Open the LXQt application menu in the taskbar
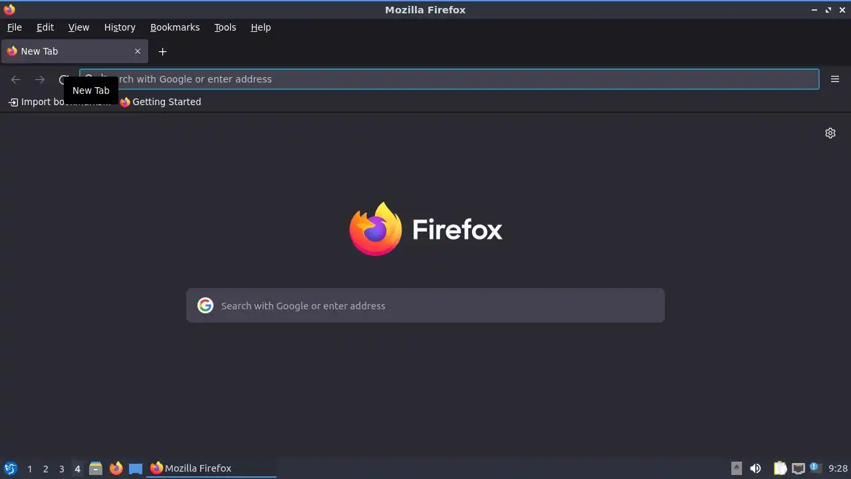This screenshot has height=479, width=851. [x=10, y=468]
